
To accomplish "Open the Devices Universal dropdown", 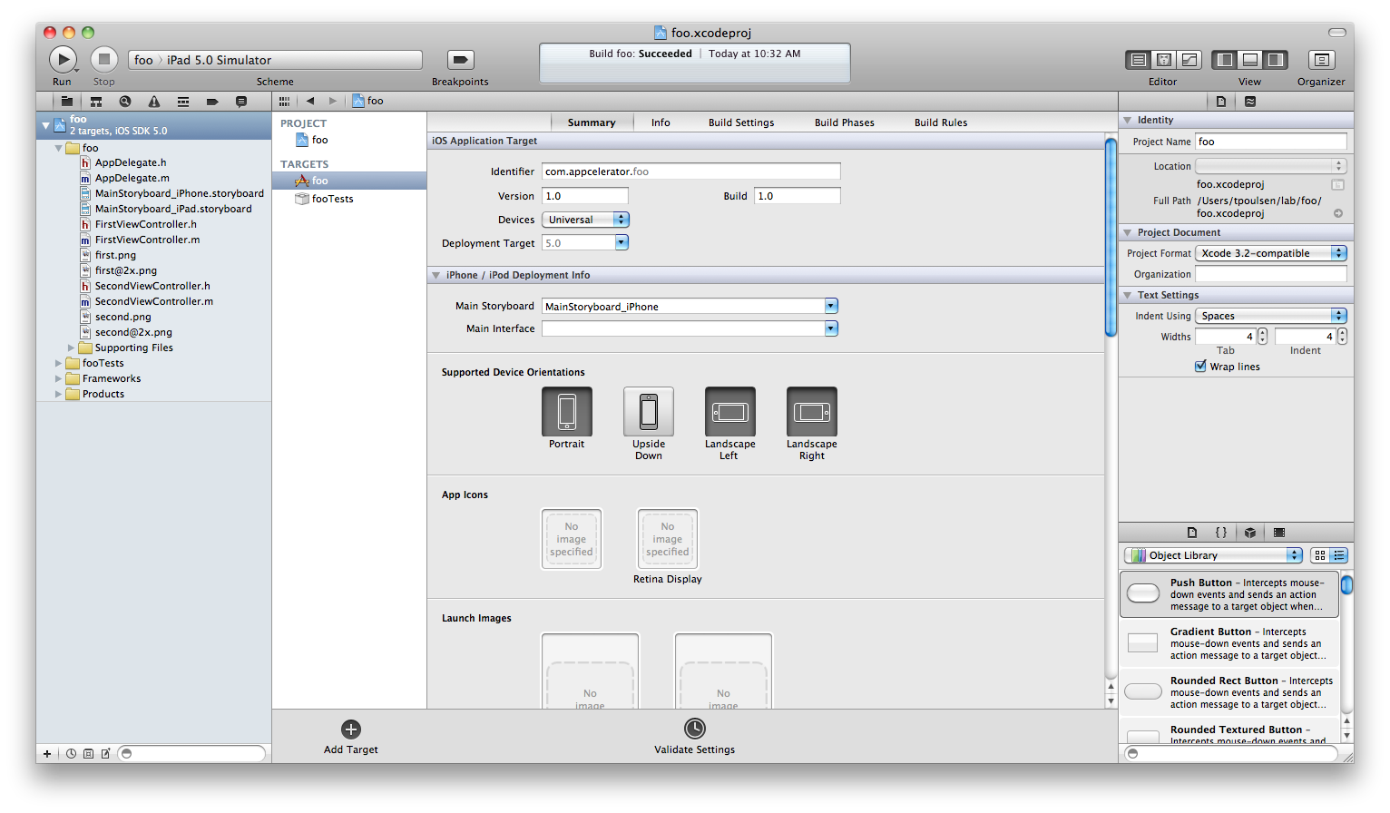I will 585,220.
